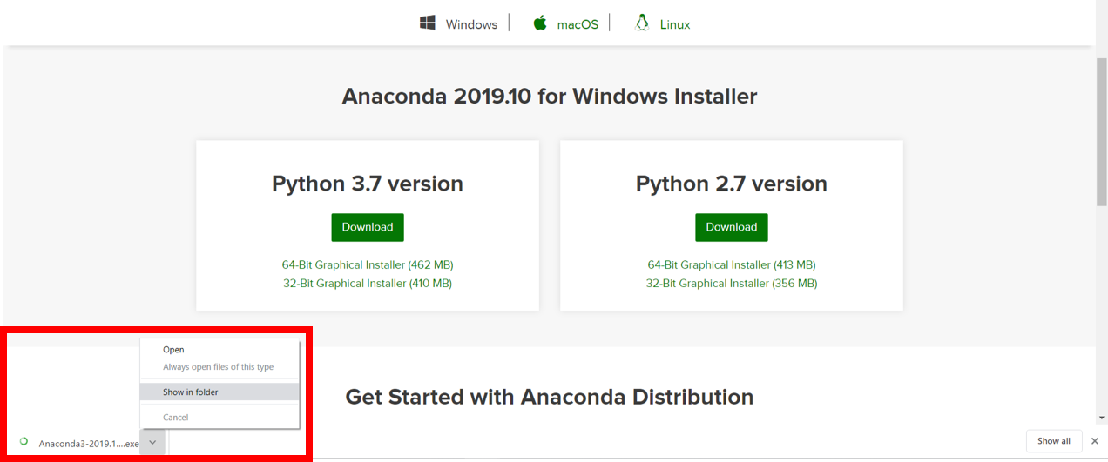
Task: Select Always open files of this type
Action: [x=220, y=367]
